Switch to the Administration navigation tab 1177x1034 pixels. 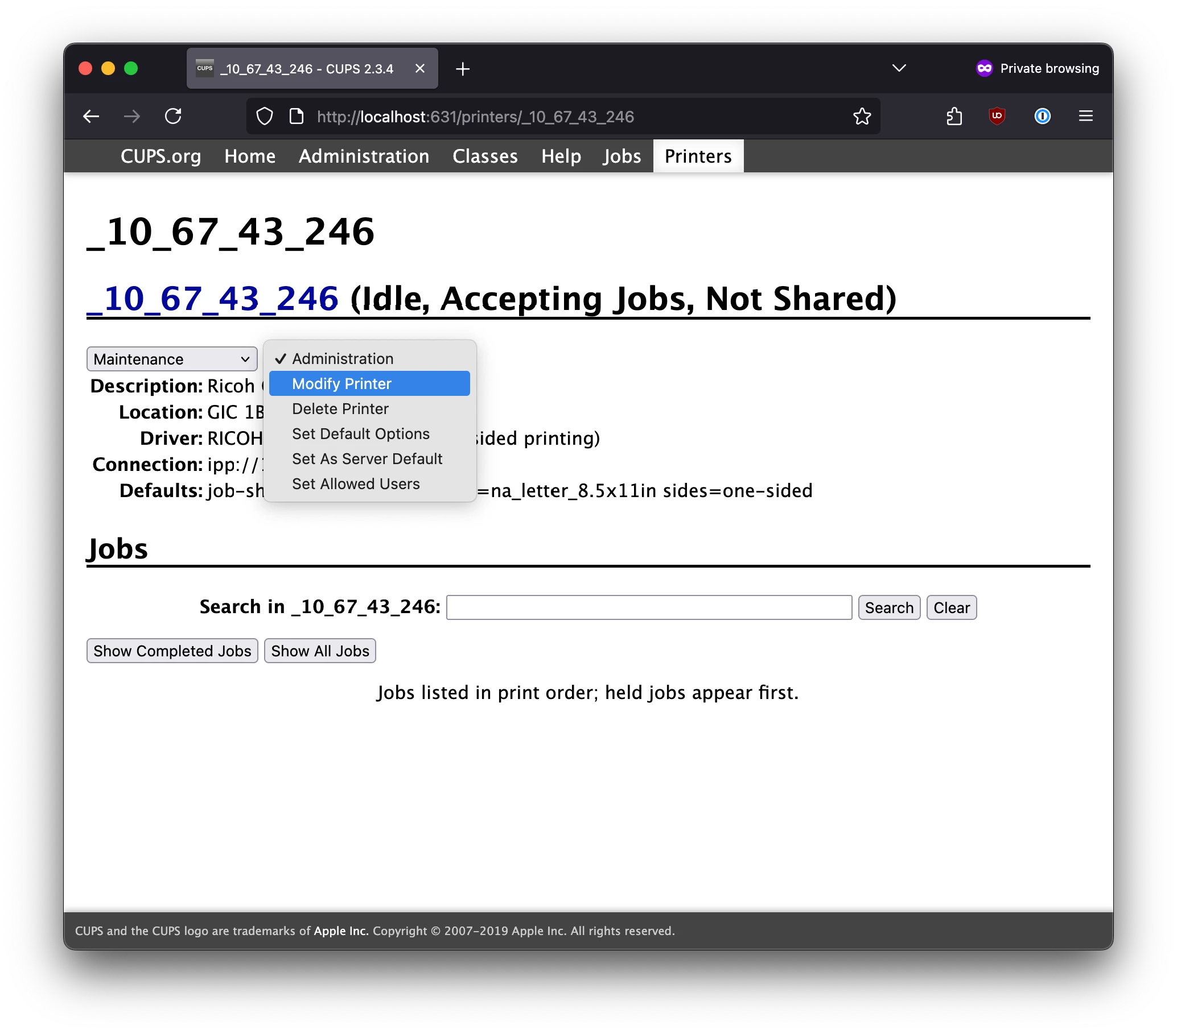click(x=363, y=156)
